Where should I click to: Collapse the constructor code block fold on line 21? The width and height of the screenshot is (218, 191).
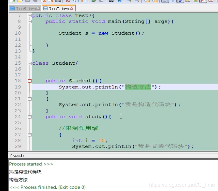tap(30, 99)
